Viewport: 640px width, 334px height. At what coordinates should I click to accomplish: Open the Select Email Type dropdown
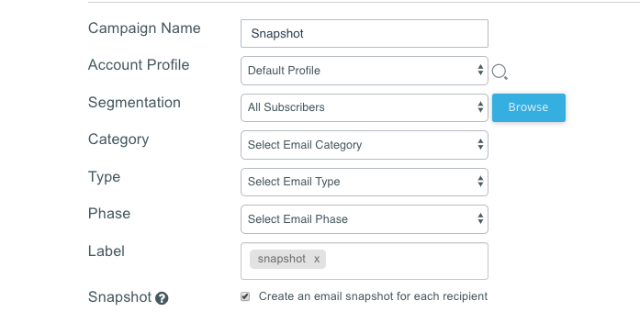click(365, 182)
